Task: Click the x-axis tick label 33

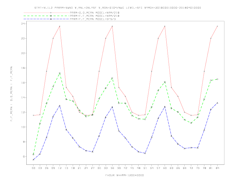Action: point(106,168)
